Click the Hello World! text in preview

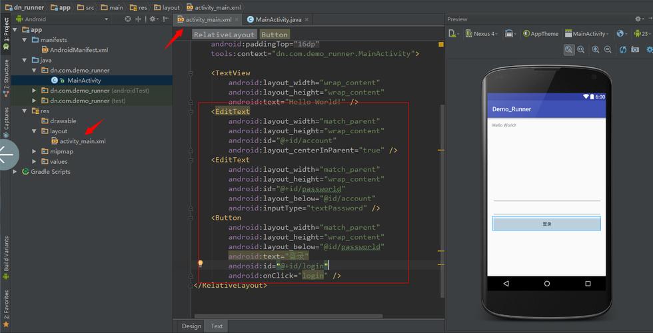click(x=504, y=125)
